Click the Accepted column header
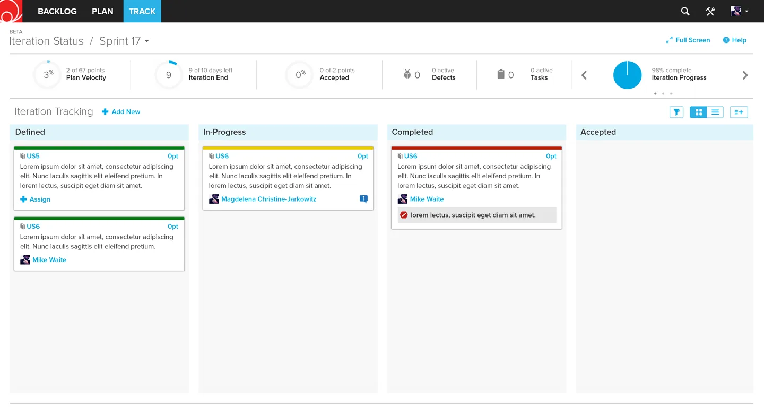The width and height of the screenshot is (764, 417). coord(665,132)
